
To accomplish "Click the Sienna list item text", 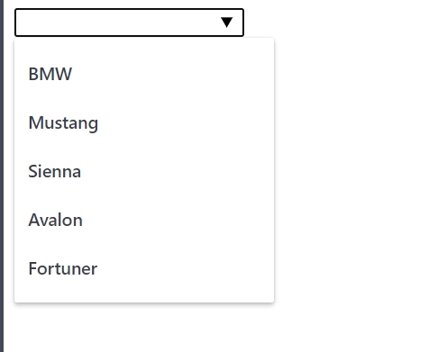I will [x=54, y=171].
